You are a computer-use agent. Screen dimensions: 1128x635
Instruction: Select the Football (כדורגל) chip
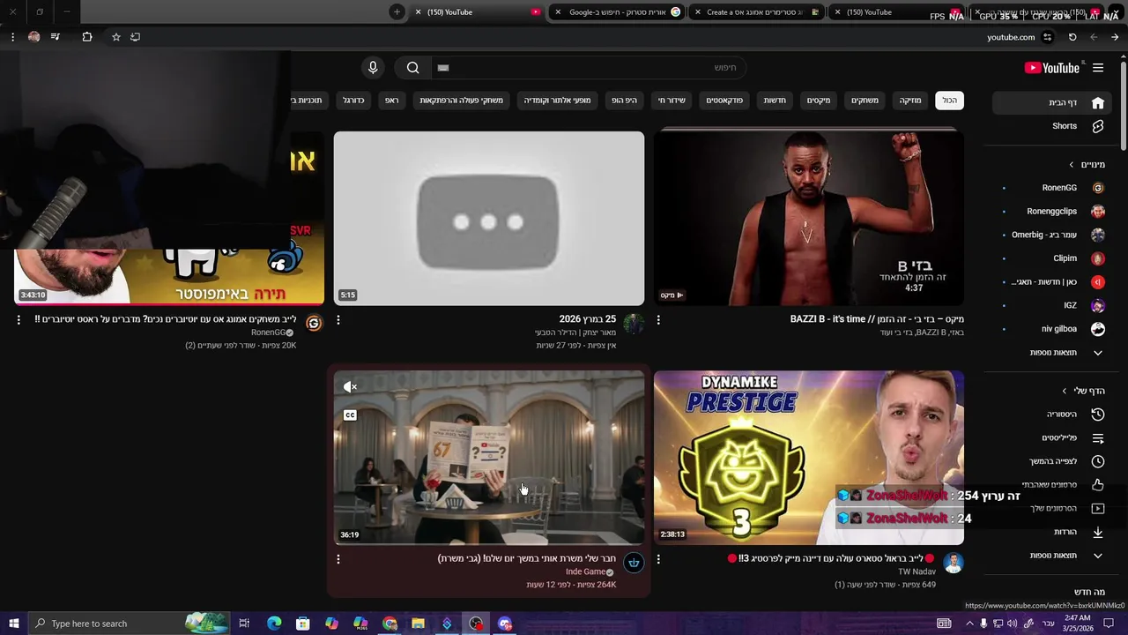click(353, 101)
